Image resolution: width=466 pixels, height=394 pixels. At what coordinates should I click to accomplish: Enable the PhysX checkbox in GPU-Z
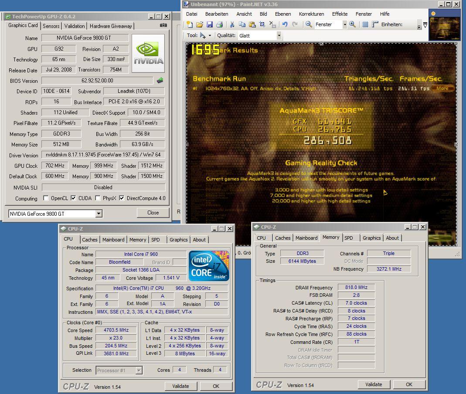(98, 198)
